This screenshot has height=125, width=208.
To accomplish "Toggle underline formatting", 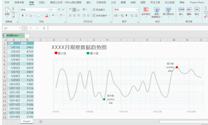I will point(31,16).
